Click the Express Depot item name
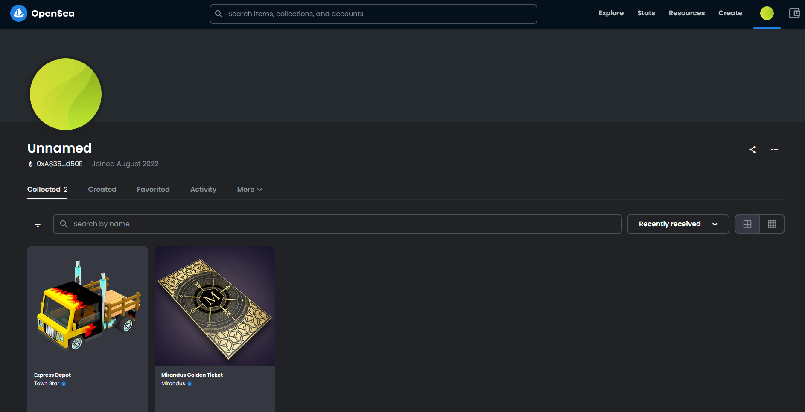This screenshot has height=412, width=805. [x=52, y=375]
